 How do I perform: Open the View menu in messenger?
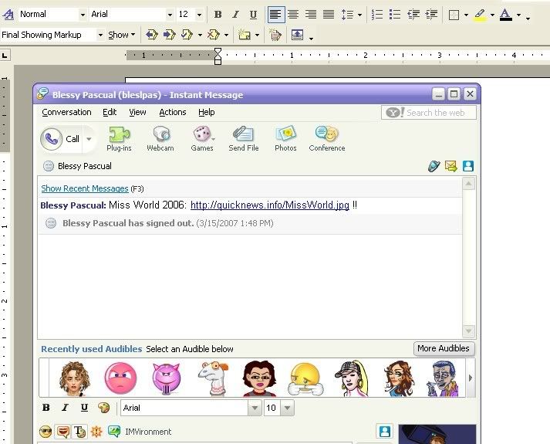137,112
